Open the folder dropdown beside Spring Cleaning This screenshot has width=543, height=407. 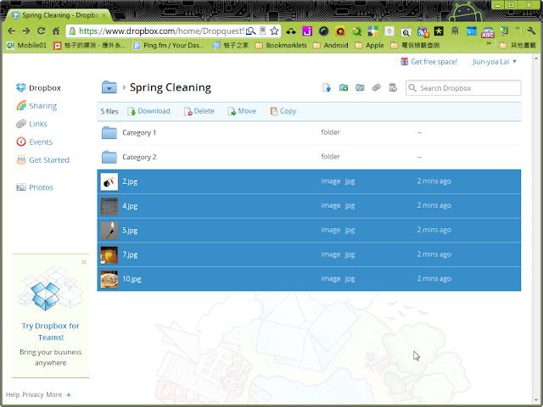(109, 87)
